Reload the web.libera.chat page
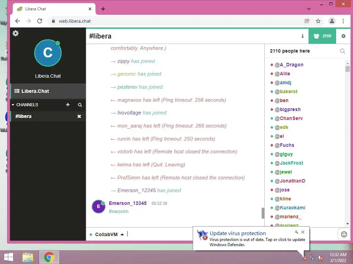This screenshot has width=353, height=264. 40,21
